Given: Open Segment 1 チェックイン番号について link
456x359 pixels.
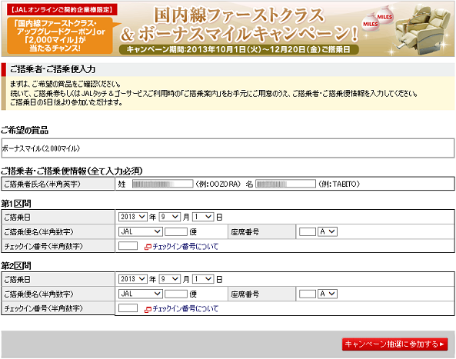Looking at the screenshot, I should click(x=185, y=247).
